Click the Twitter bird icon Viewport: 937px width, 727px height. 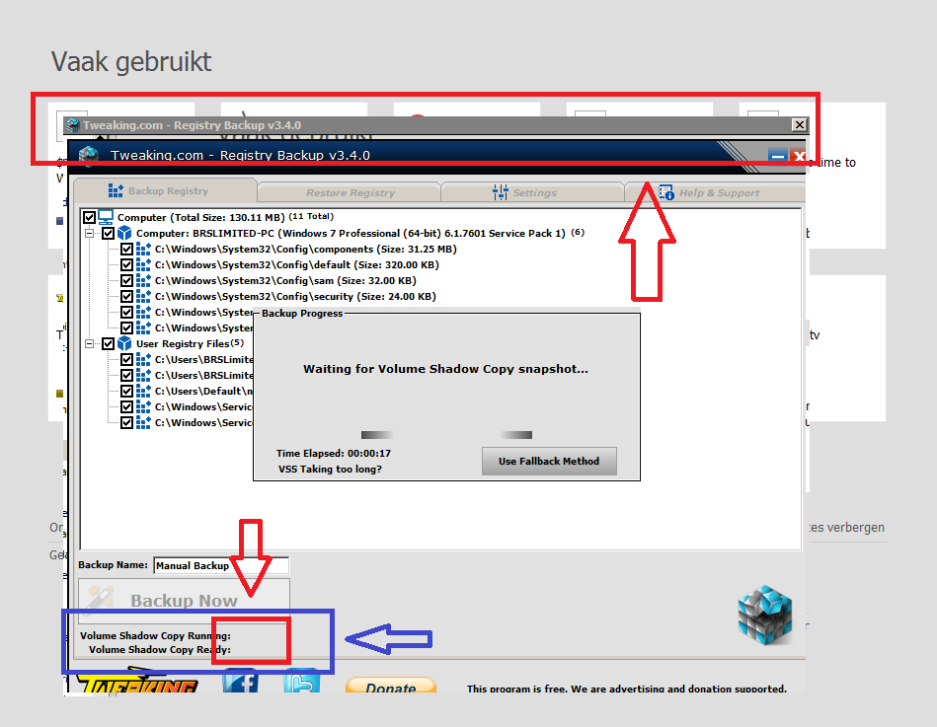[301, 682]
